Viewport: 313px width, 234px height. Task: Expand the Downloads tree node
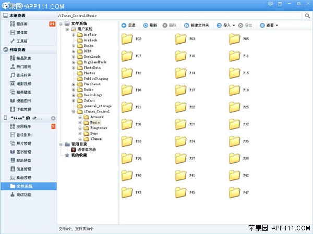point(74,57)
